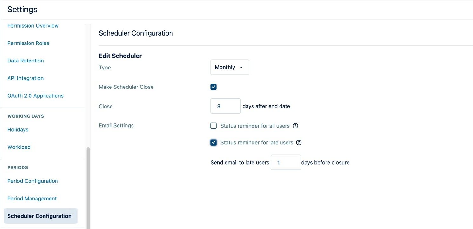This screenshot has height=229, width=473.
Task: Click the days after end date input showing 3
Action: [225, 106]
